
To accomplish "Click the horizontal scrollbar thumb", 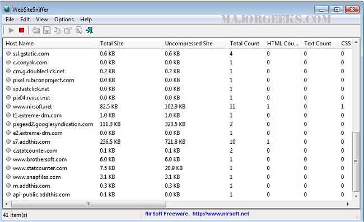I will click(x=88, y=204).
